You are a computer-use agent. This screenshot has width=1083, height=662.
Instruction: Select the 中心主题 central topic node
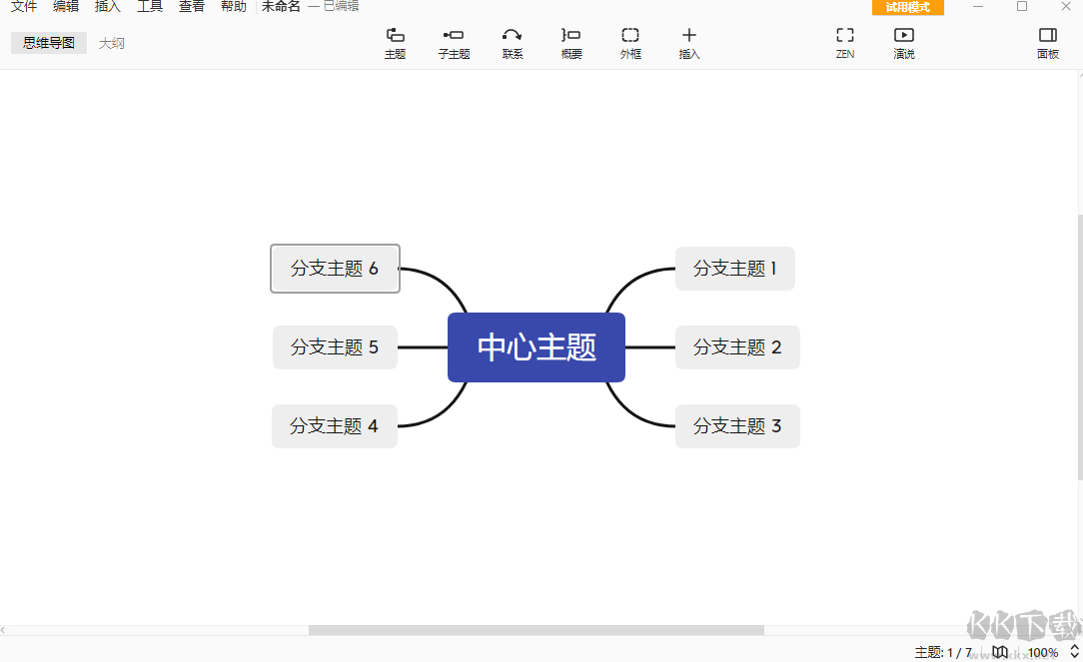coord(537,346)
